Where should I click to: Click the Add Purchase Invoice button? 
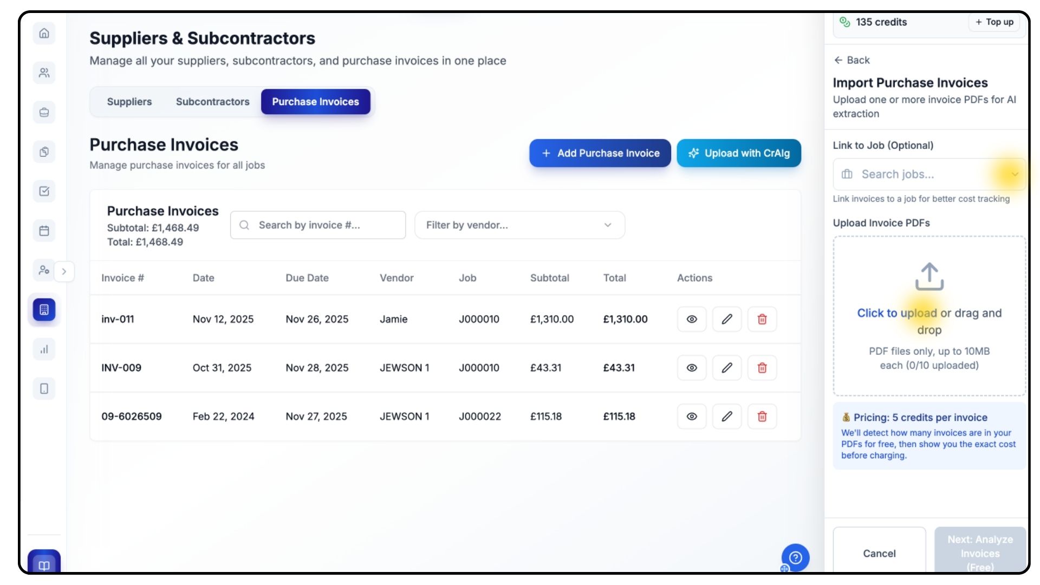click(x=600, y=153)
